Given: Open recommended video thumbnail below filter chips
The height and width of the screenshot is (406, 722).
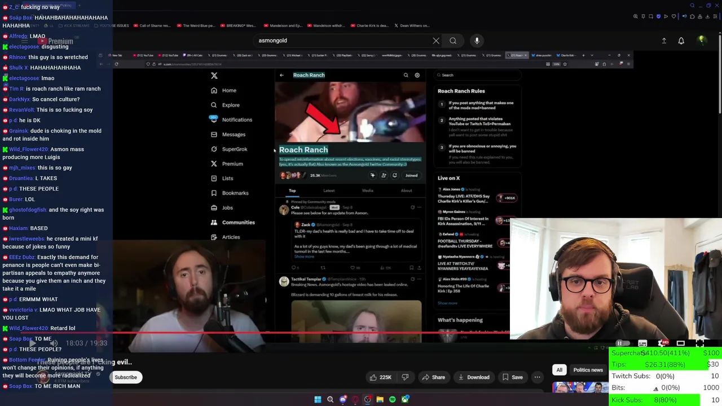Looking at the screenshot, I should click(x=580, y=387).
